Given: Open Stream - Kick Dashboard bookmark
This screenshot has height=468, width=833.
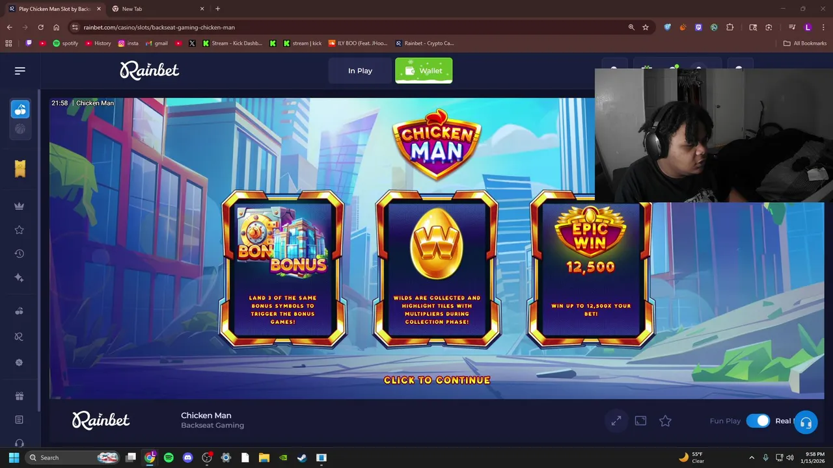Looking at the screenshot, I should [x=232, y=44].
